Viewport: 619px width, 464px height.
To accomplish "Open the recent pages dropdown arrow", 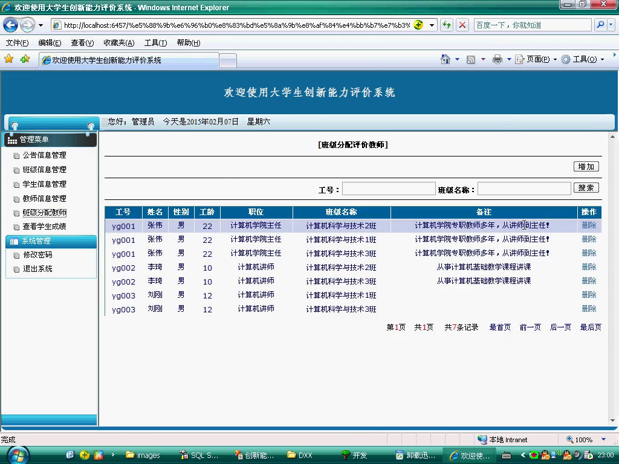I will point(41,25).
